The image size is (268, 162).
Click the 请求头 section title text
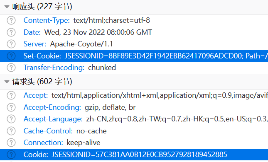point(42,82)
